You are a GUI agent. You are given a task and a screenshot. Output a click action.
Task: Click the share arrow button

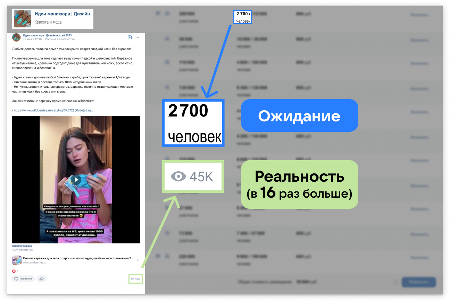click(x=41, y=279)
